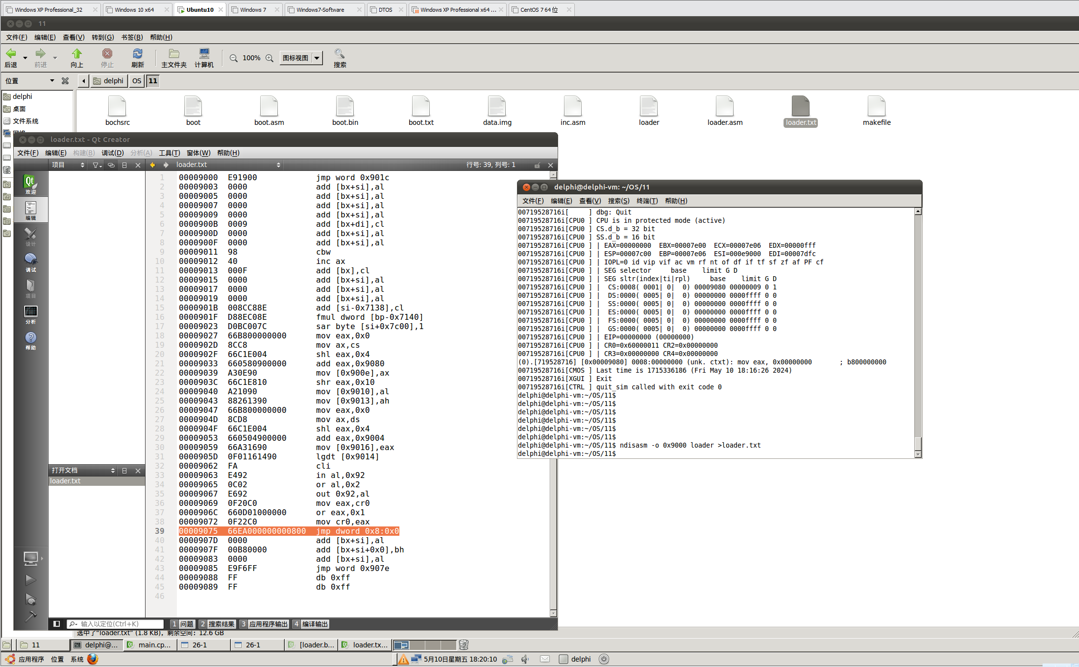Click the Run play button in Qt Creator
Screen dimensions: 1079x667
pos(30,580)
